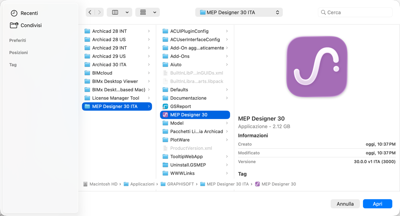This screenshot has height=216, width=400.
Task: Expand the Archicad 30 ITA folder chevron
Action: tap(149, 65)
